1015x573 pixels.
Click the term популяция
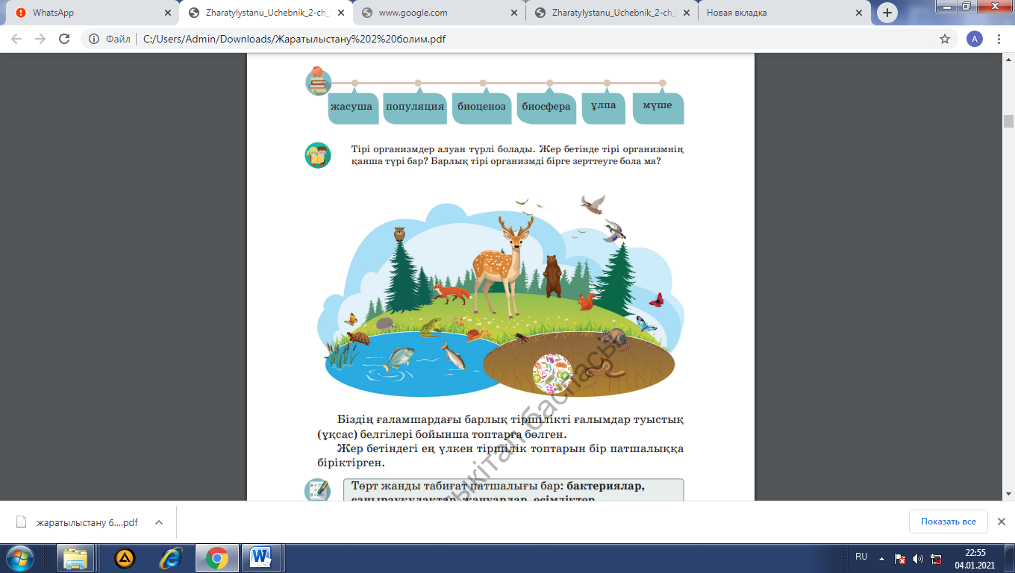413,107
